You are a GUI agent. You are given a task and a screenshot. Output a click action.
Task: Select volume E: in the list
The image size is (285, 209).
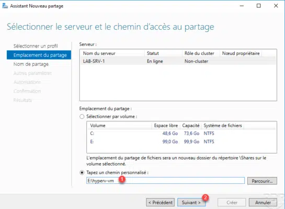pos(181,142)
